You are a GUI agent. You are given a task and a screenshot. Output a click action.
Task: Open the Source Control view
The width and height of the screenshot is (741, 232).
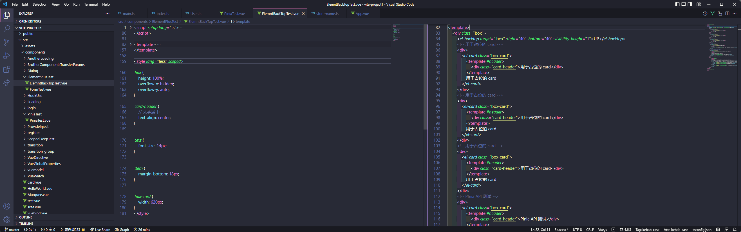coord(7,42)
